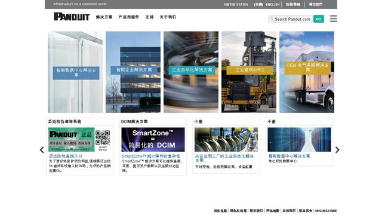382x215 pixels.
Task: Open the 产品和服务 menu
Action: (x=129, y=17)
